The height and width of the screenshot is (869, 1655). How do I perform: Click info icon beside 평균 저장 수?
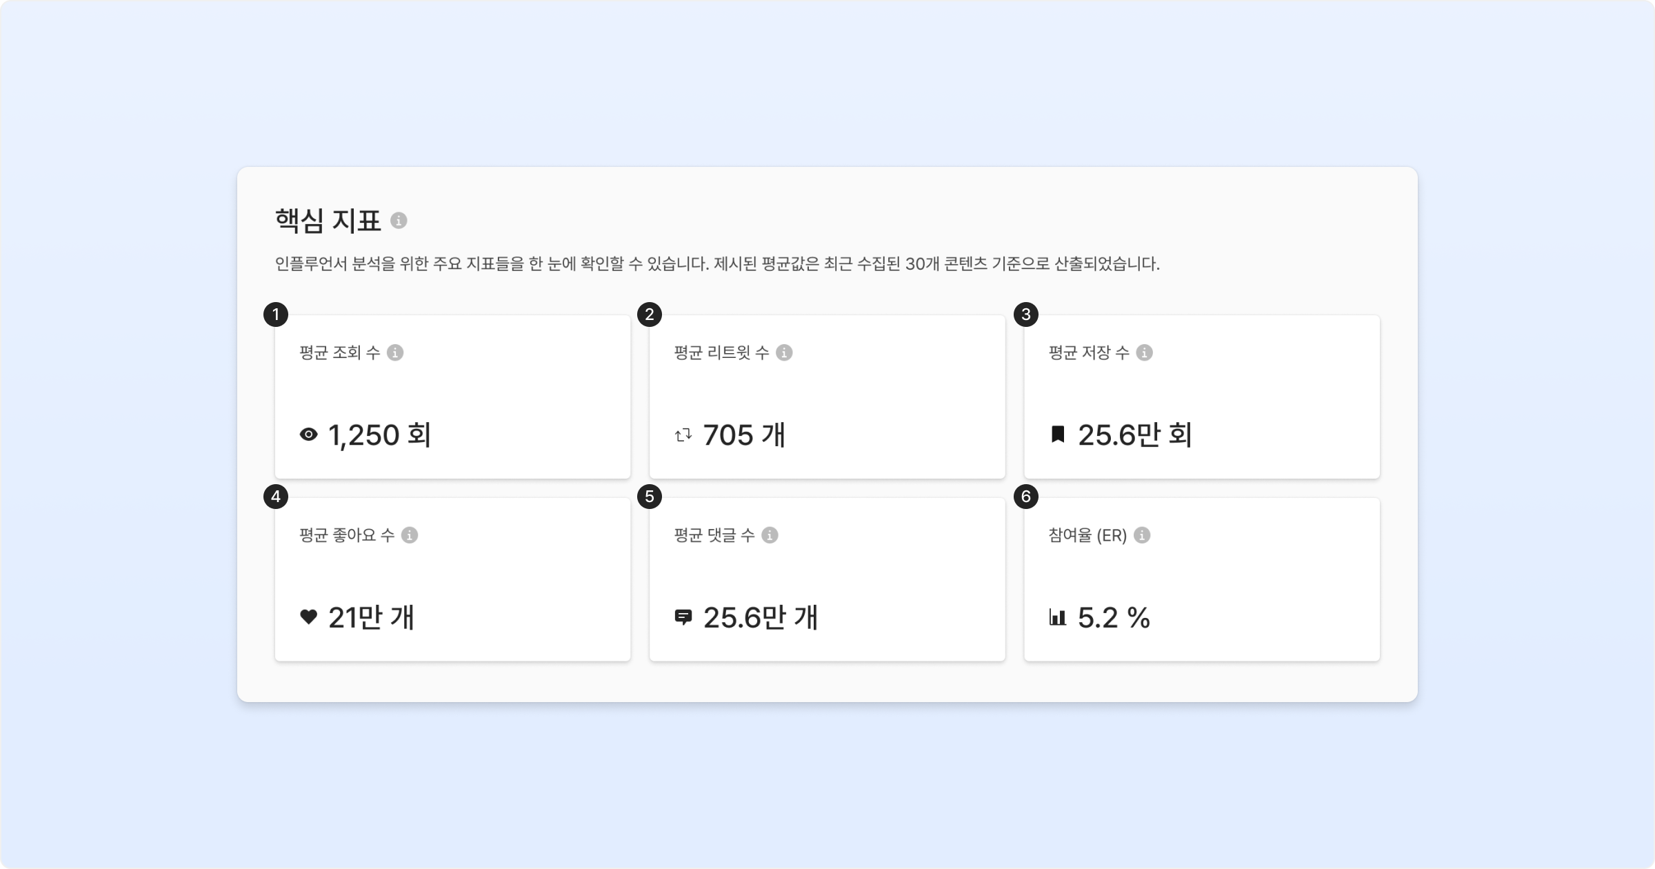(1144, 353)
